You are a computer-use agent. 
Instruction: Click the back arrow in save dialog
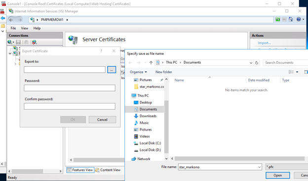(130, 63)
